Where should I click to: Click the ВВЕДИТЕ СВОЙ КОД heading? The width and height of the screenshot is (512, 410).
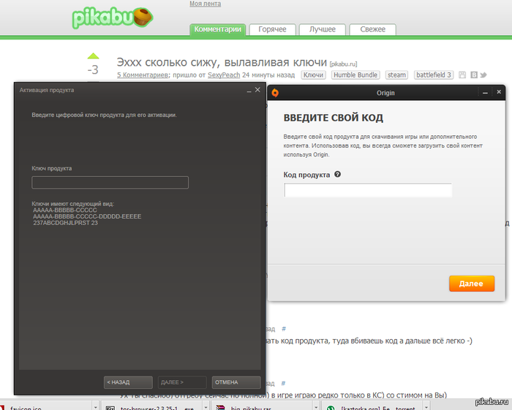tap(333, 118)
